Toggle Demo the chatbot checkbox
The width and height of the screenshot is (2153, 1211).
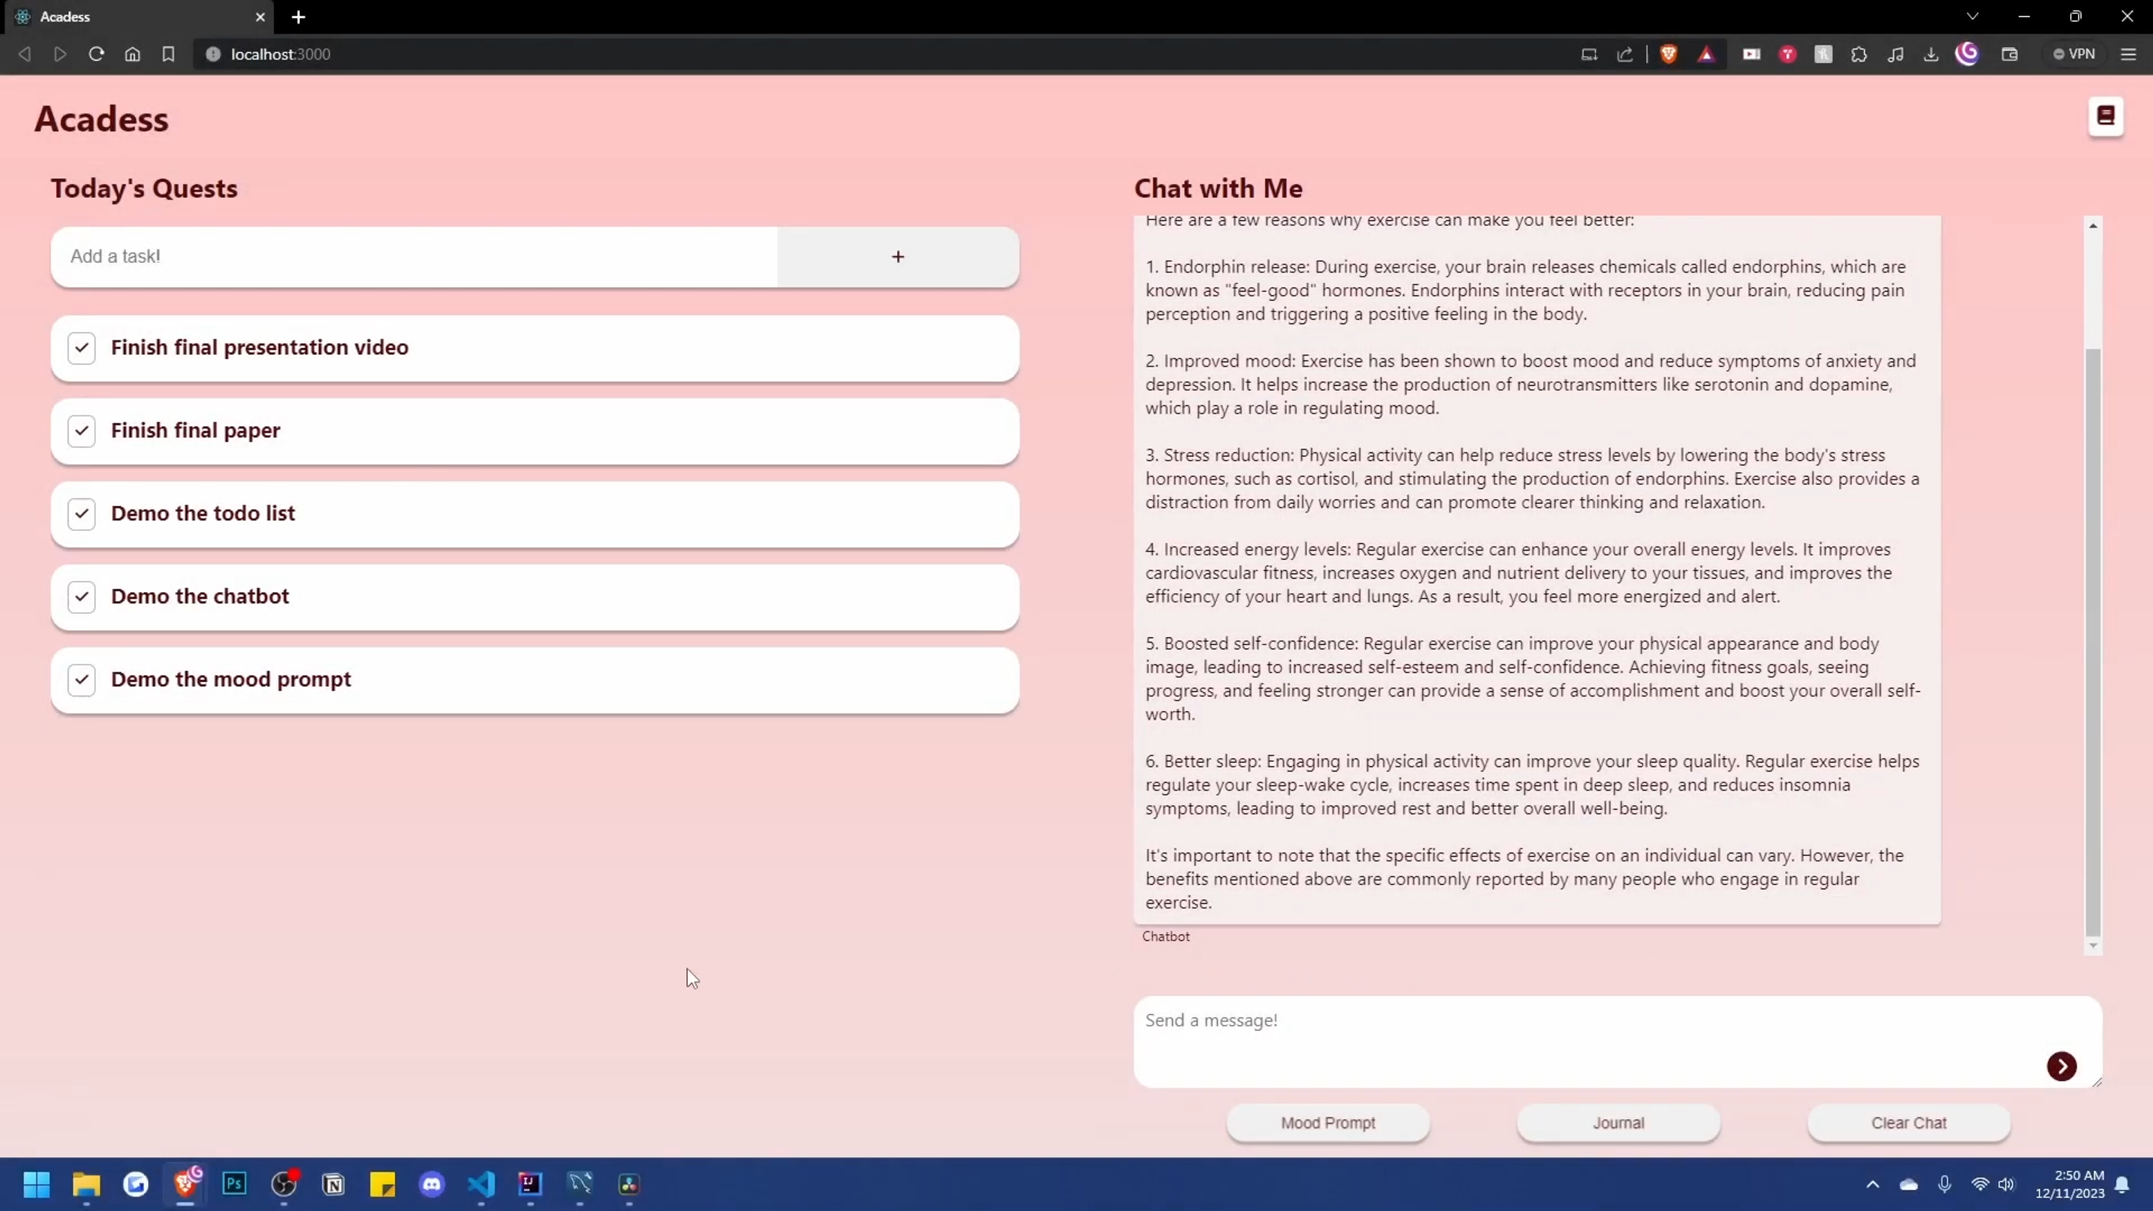(81, 597)
